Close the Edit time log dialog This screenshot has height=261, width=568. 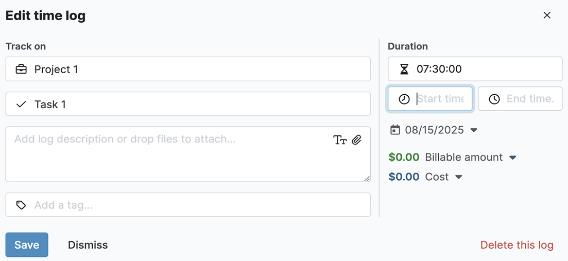click(x=547, y=15)
